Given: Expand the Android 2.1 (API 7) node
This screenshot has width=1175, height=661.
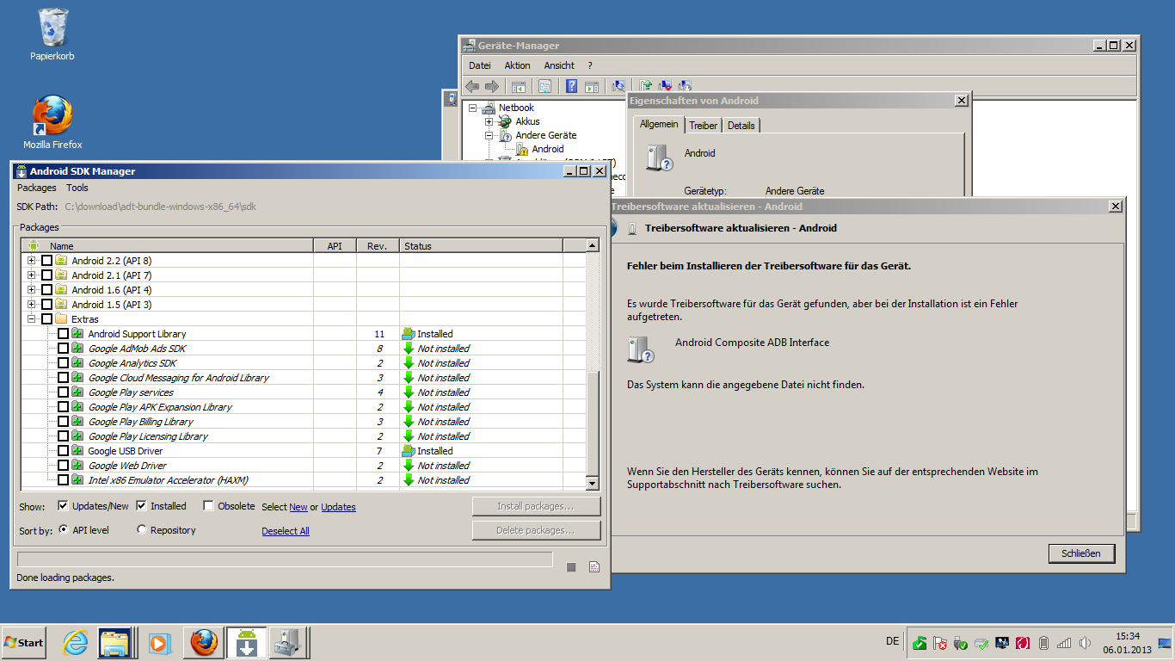Looking at the screenshot, I should (32, 275).
